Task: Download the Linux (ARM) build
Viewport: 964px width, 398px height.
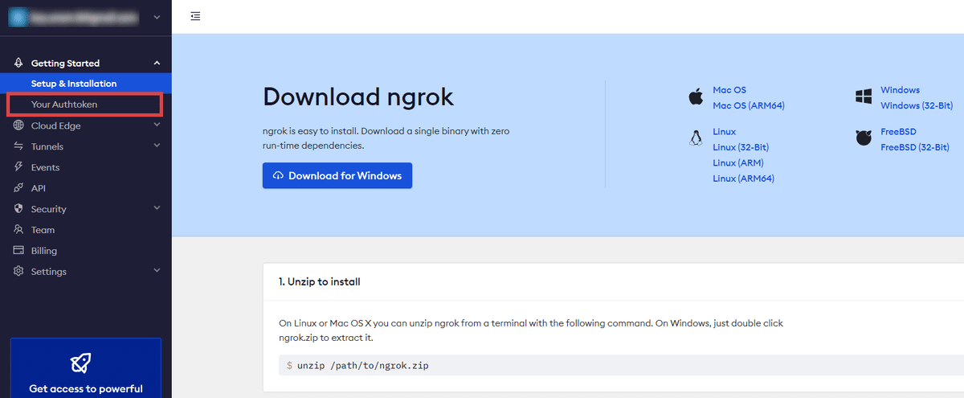Action: 738,162
